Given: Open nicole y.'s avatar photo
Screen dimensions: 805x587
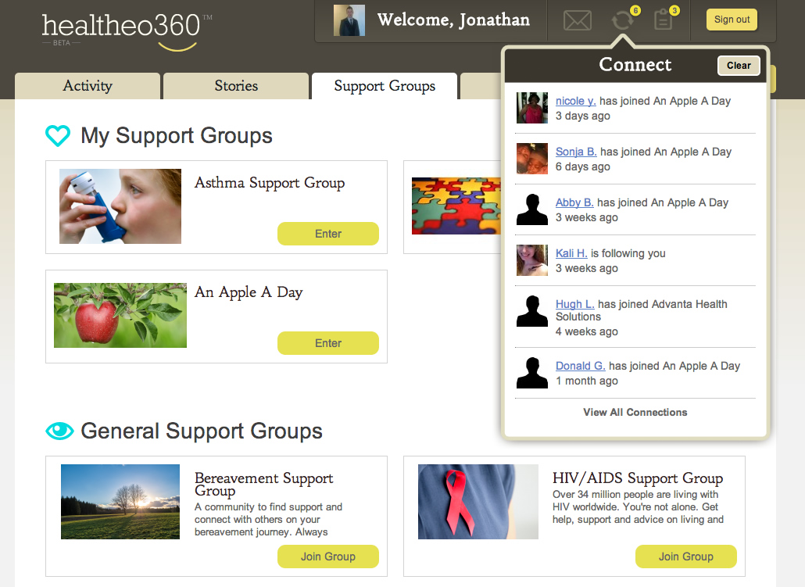Looking at the screenshot, I should (532, 108).
